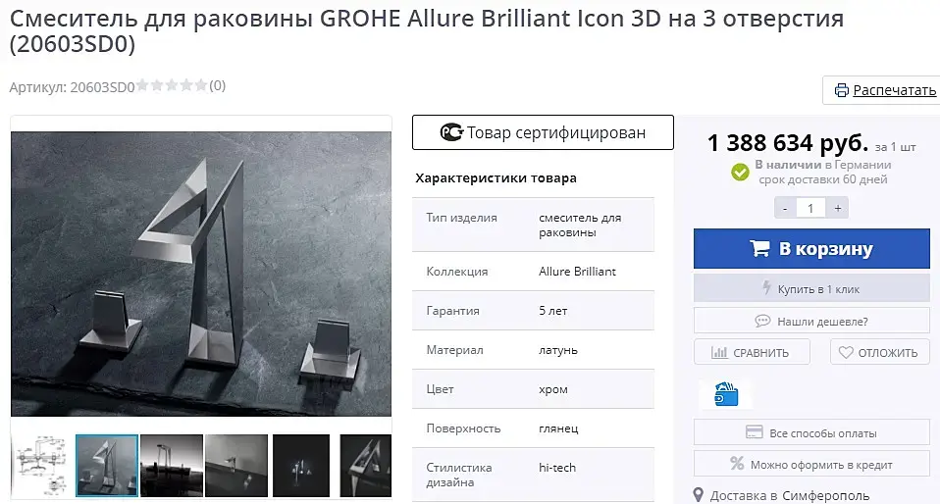Click the speech bubble icon on Нашли дешевле
Image resolution: width=940 pixels, height=504 pixels.
[x=762, y=321]
